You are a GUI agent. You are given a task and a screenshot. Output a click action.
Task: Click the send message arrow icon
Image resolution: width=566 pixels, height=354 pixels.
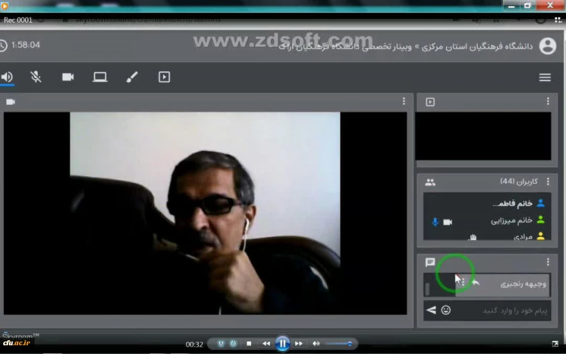click(431, 310)
